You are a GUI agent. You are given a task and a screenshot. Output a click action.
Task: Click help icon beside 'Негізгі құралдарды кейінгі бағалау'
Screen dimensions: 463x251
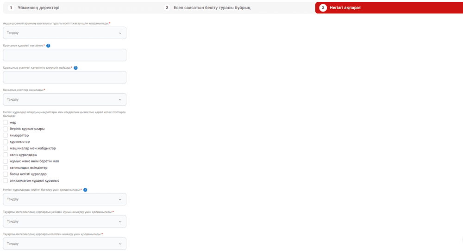point(85,190)
